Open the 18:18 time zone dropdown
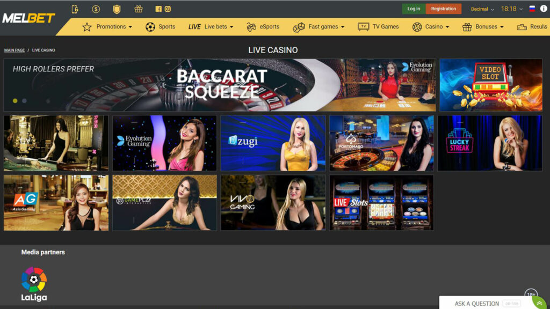The width and height of the screenshot is (550, 309). (512, 9)
